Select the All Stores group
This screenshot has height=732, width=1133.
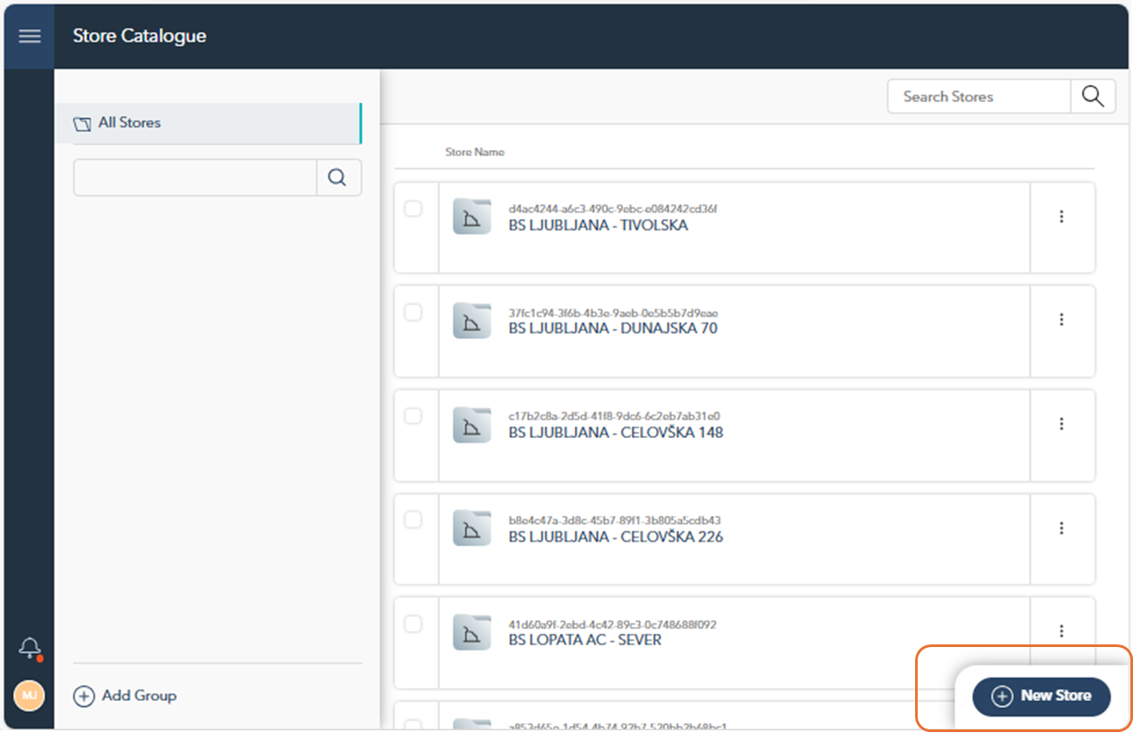[208, 123]
